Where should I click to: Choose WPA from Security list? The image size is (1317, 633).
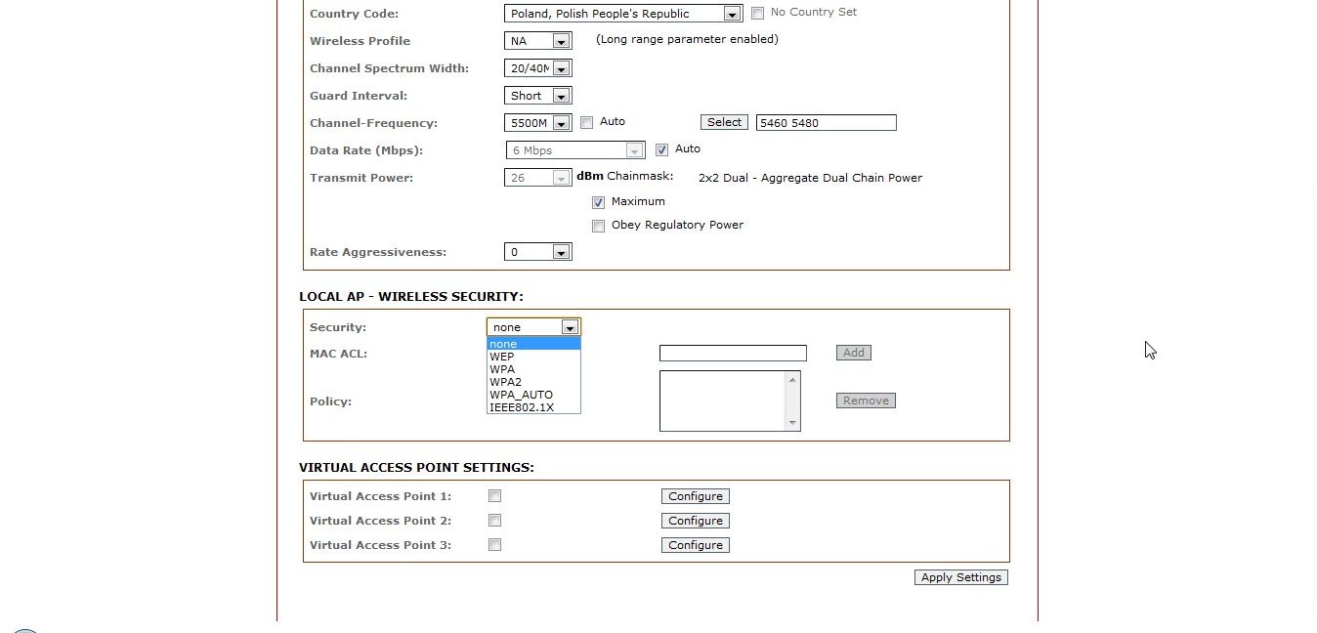533,369
